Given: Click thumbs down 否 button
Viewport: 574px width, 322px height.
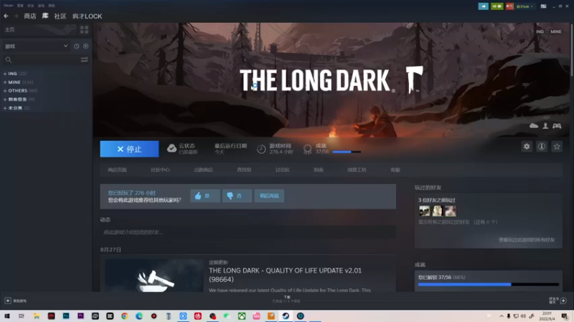Looking at the screenshot, I should 237,195.
